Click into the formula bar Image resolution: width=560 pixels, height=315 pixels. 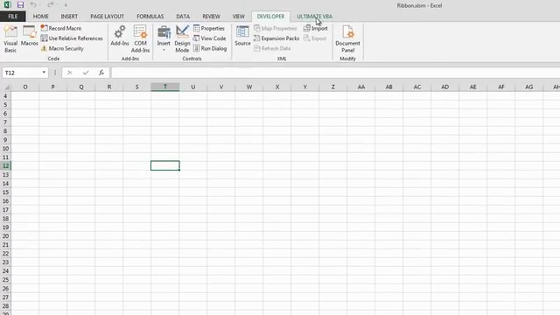point(335,73)
